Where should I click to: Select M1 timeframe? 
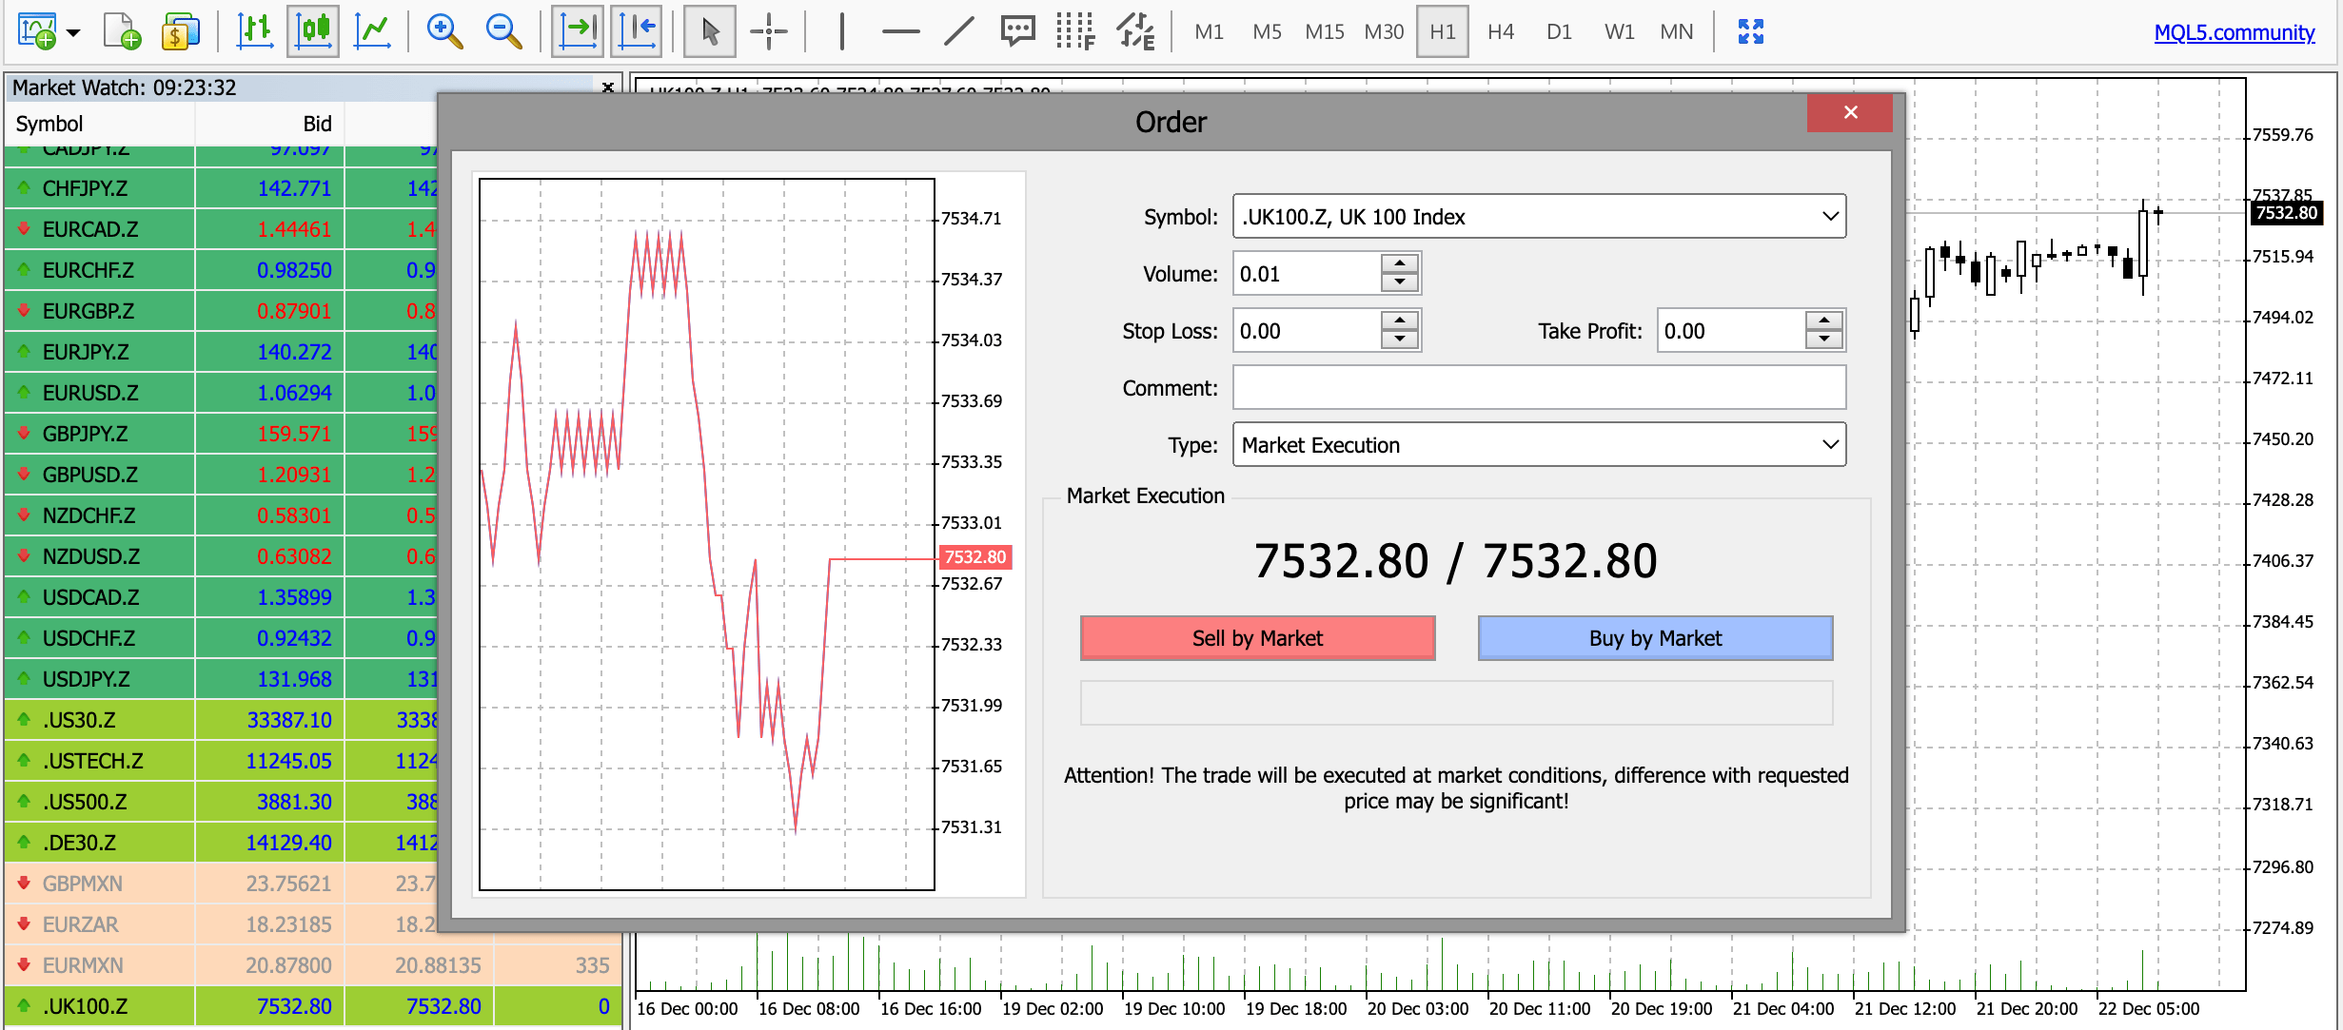click(1209, 32)
